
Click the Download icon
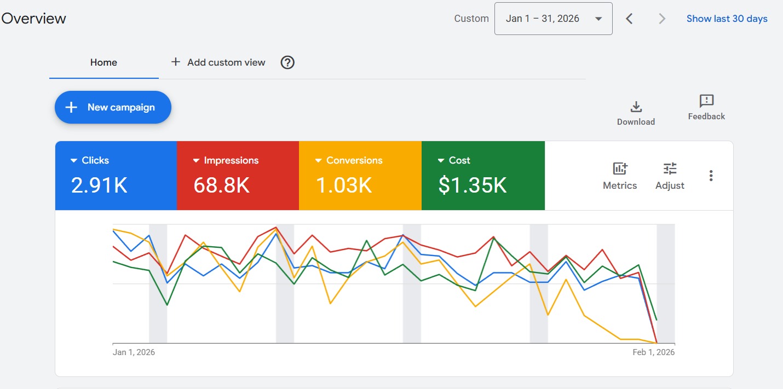click(636, 107)
